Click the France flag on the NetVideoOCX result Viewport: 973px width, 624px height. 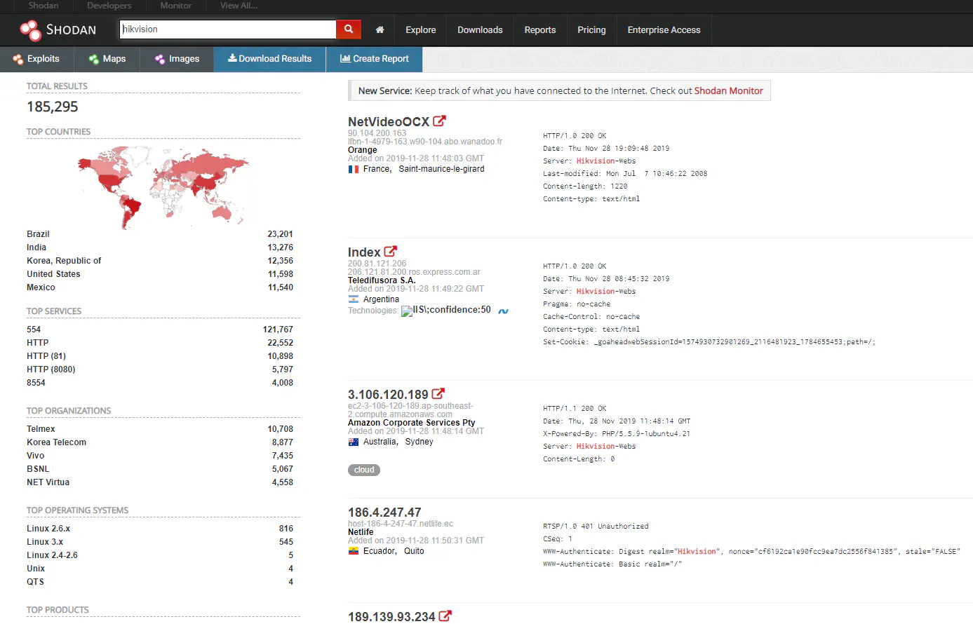pyautogui.click(x=354, y=169)
